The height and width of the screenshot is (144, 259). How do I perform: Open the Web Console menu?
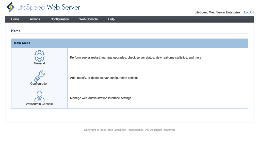88,19
